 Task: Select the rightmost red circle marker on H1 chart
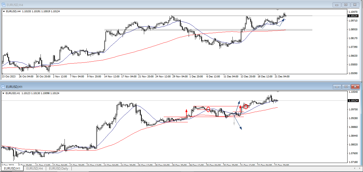point(246,107)
